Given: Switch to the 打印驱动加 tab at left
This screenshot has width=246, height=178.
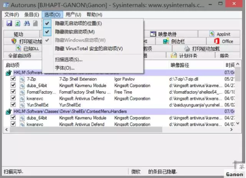Looking at the screenshot, I should [x=23, y=41].
